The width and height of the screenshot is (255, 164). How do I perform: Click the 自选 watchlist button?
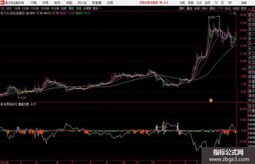pyautogui.click(x=236, y=8)
